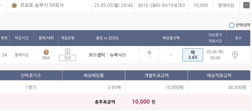Click the Proto target icon beside 프로토 승부식
Image resolution: width=252 pixels, height=111 pixels.
pos(14,5)
